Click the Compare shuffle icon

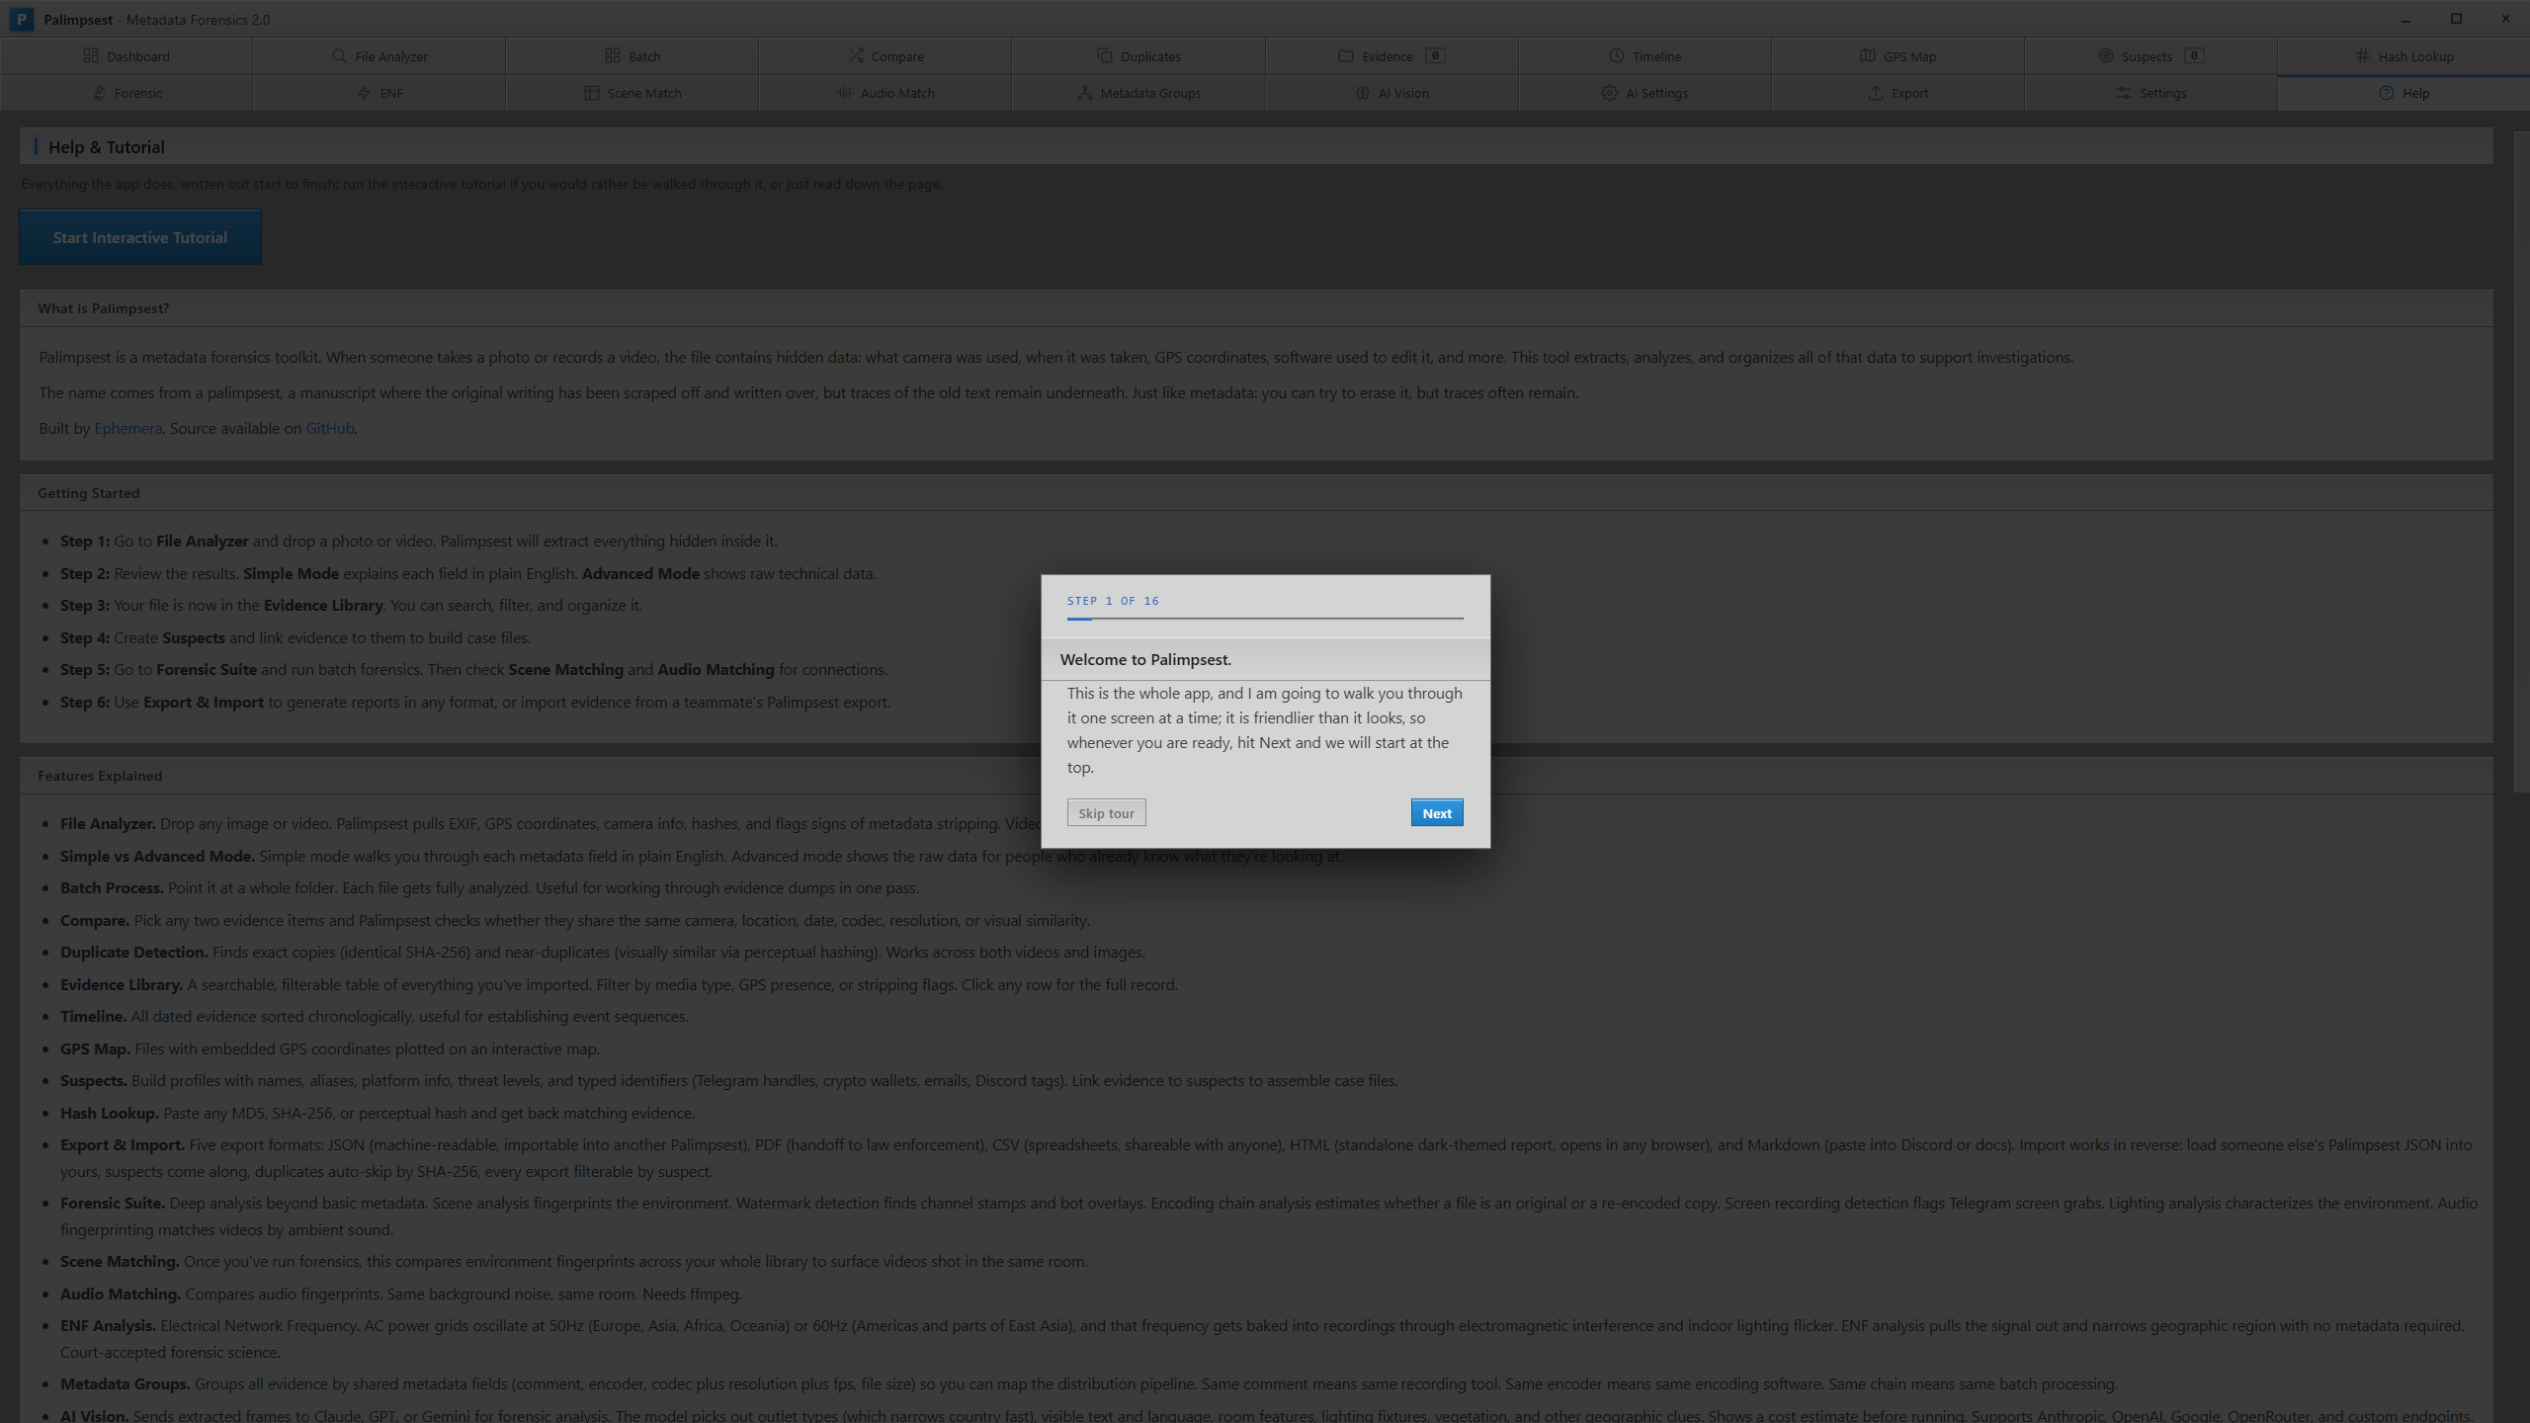click(856, 56)
